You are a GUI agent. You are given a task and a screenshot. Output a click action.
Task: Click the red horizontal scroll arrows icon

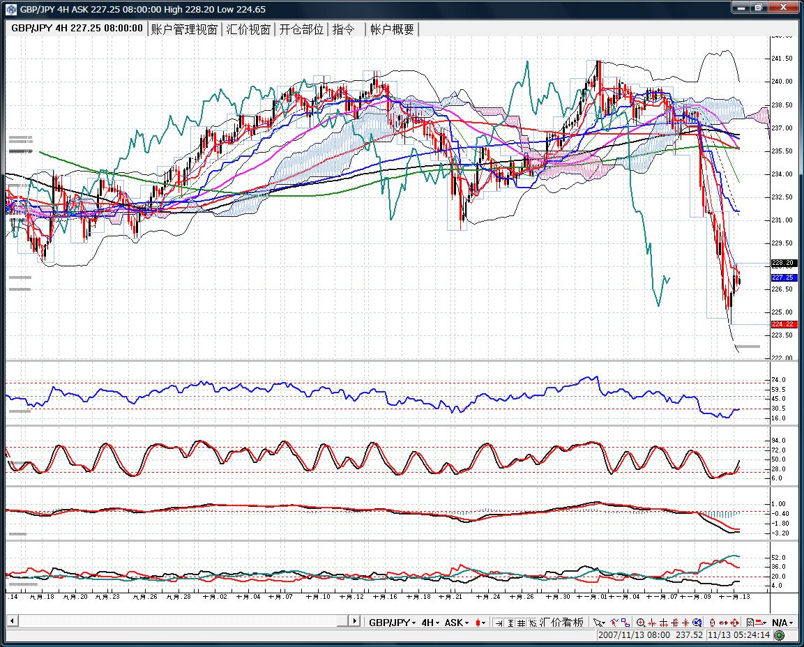pos(723,623)
